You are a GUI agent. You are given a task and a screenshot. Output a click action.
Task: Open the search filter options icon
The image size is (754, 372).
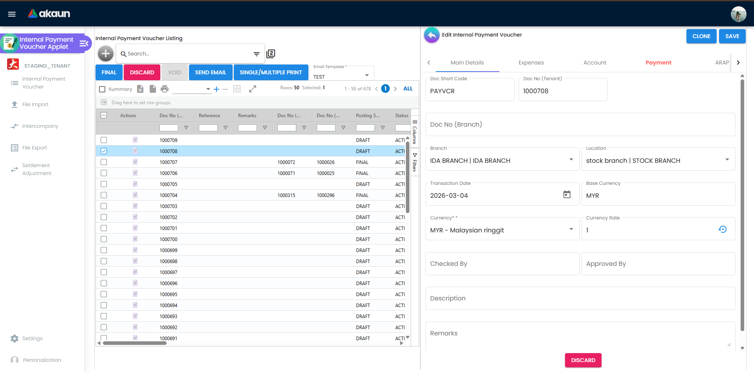[256, 54]
